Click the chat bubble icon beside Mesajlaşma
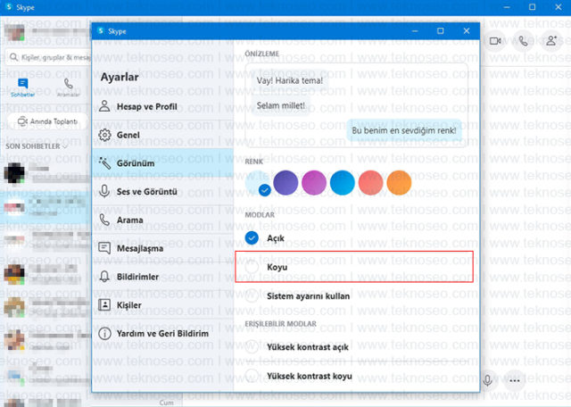 pyautogui.click(x=104, y=248)
